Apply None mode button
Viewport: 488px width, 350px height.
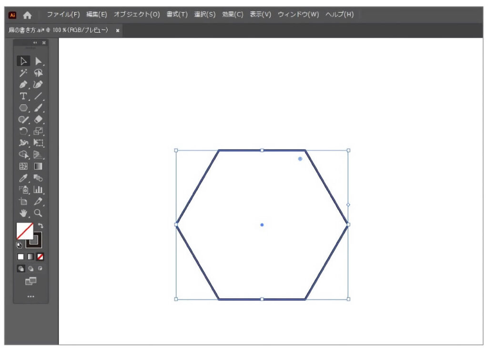[x=40, y=257]
